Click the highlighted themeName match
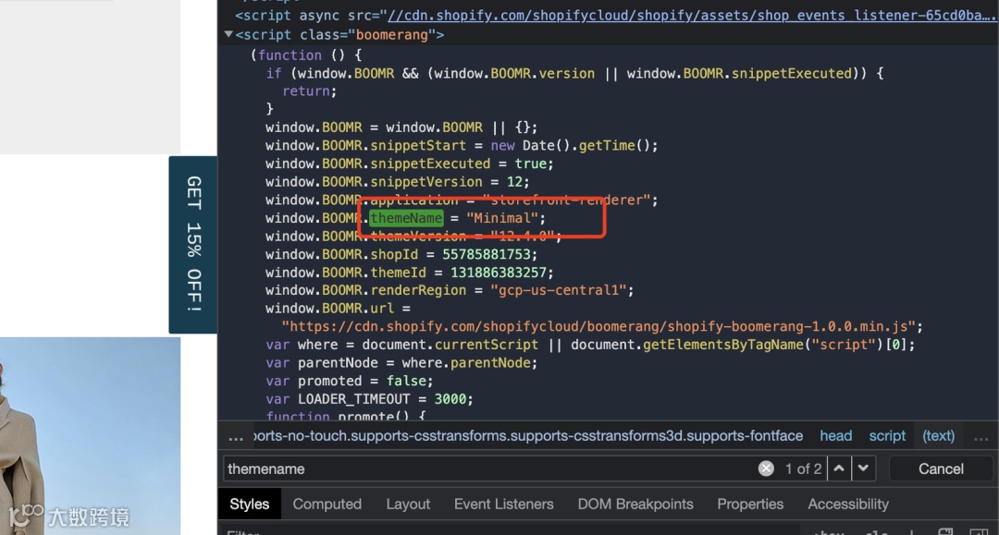This screenshot has height=535, width=999. 406,218
